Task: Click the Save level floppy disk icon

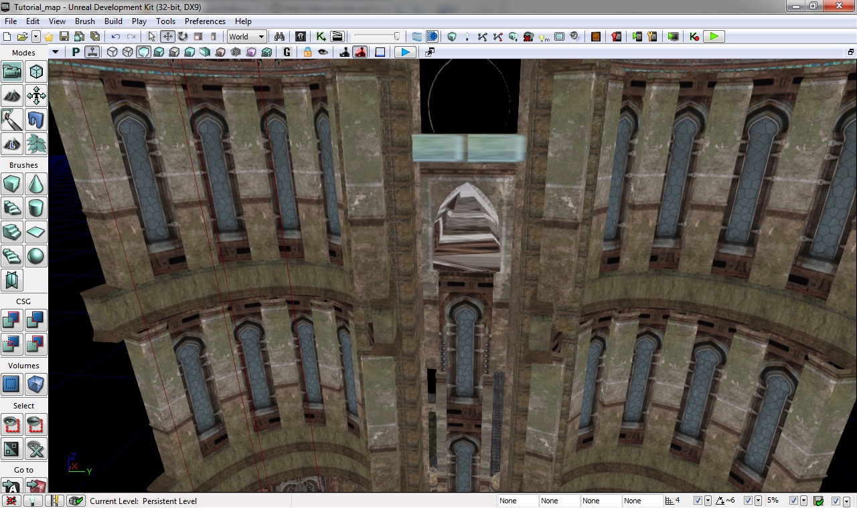Action: click(x=64, y=37)
